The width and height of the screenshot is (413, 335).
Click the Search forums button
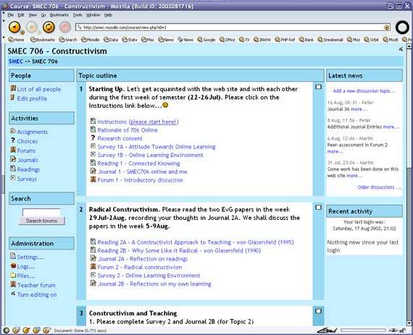[41, 221]
